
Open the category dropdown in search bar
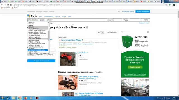[37, 20]
